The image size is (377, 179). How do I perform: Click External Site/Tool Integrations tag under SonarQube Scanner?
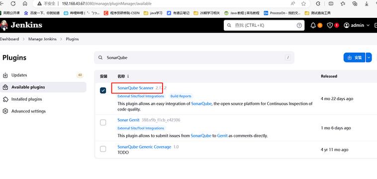tap(141, 96)
